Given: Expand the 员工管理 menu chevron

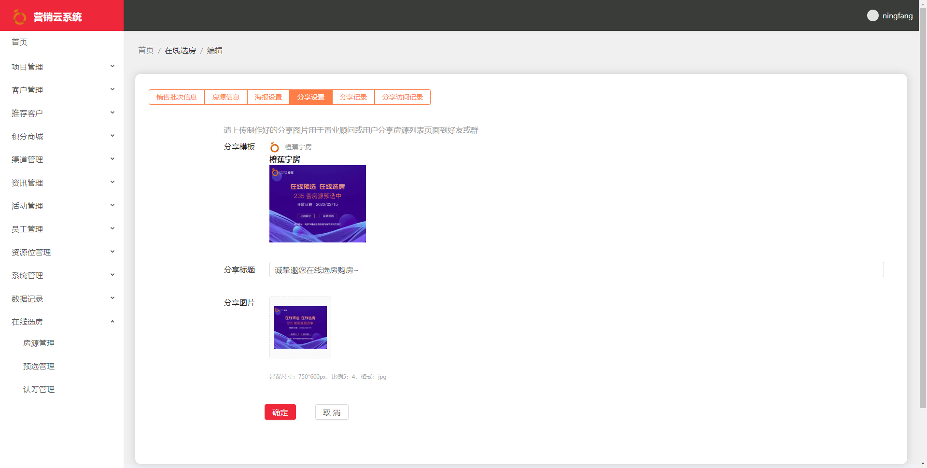Looking at the screenshot, I should tap(112, 228).
